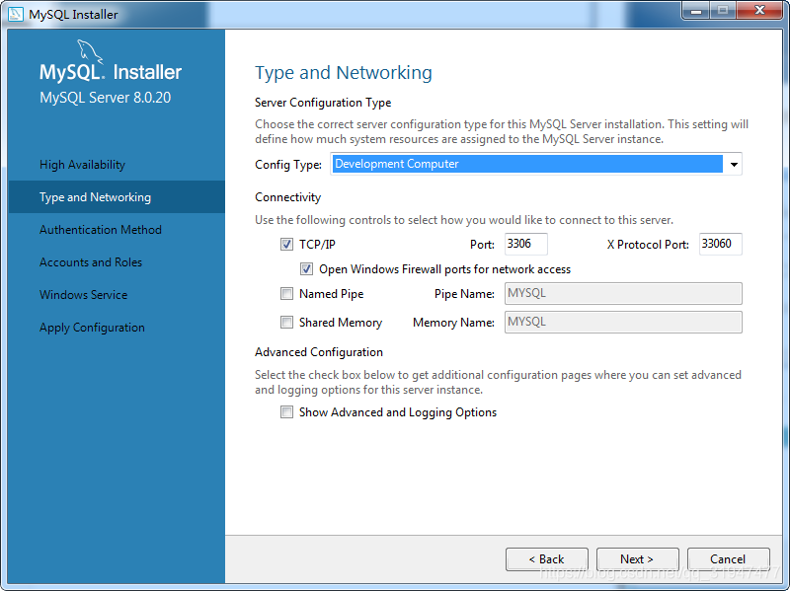Enable the Shared Memory checkbox
This screenshot has height=591, width=790.
click(x=286, y=323)
